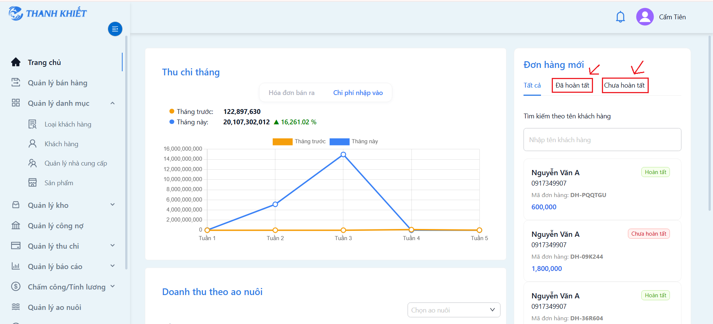
Task: Click the Quản lý nhà cung cấp icon
Action: (33, 163)
